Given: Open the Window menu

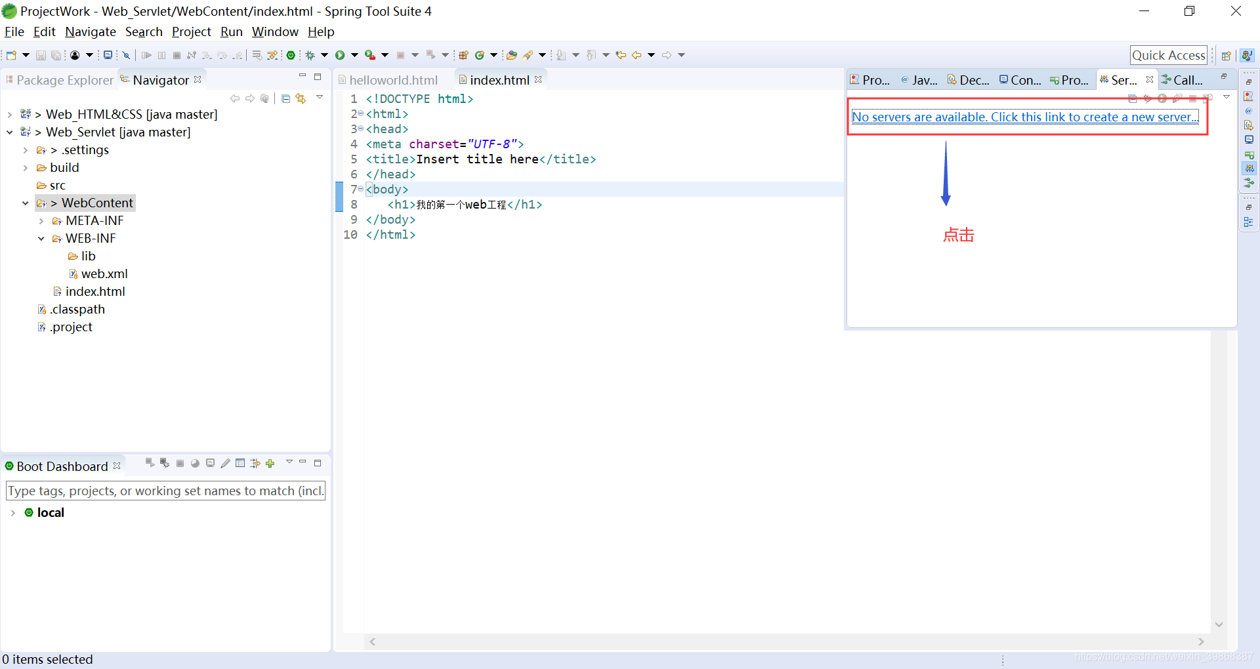Looking at the screenshot, I should 275,31.
